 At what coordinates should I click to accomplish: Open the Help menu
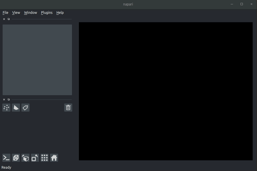click(60, 13)
